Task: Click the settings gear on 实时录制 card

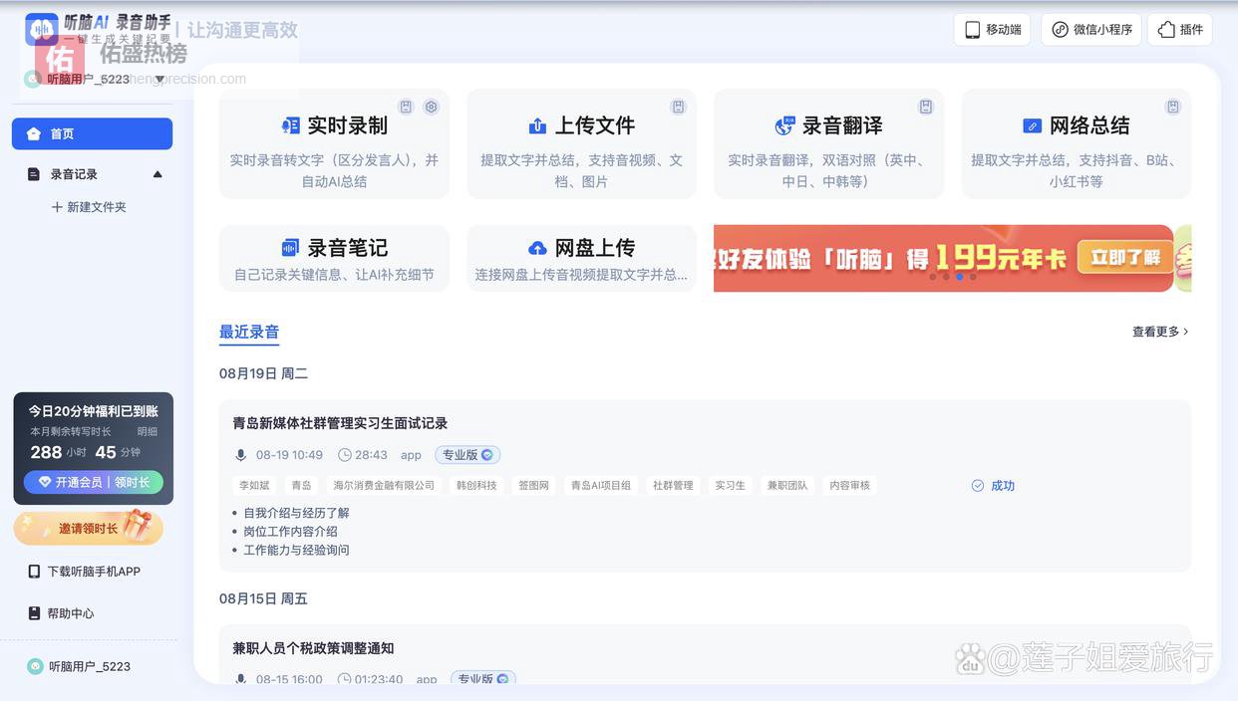Action: 432,107
